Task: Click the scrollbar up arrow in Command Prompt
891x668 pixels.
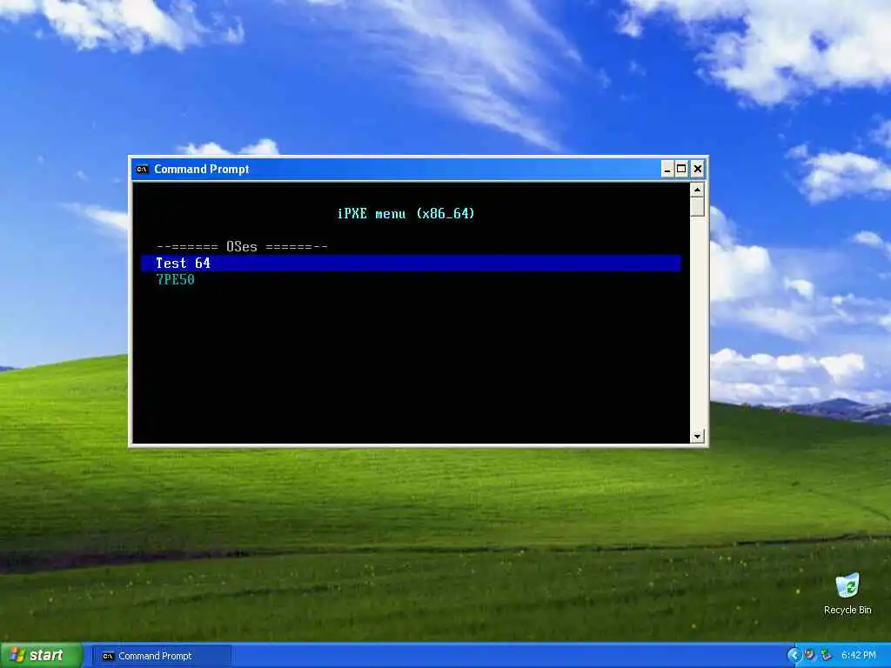Action: (x=697, y=189)
